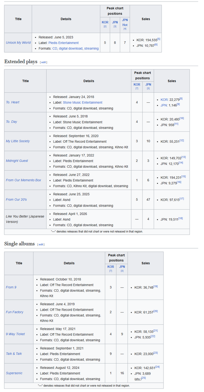This screenshot has height=392, width=204.
Task: Open citation [8] next to 22,279
Action: click(x=181, y=99)
